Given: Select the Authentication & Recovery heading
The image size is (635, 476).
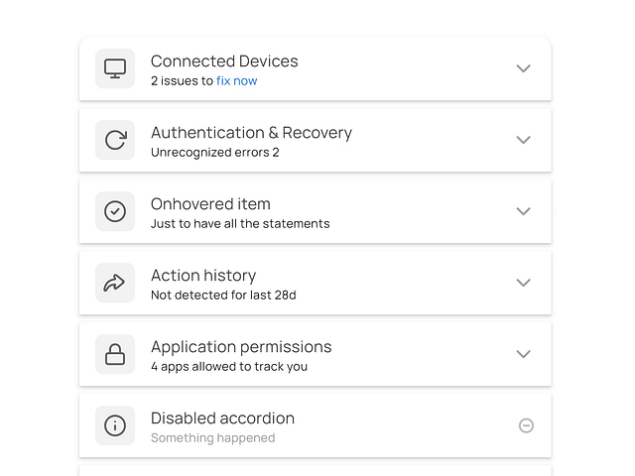Looking at the screenshot, I should coord(251,133).
